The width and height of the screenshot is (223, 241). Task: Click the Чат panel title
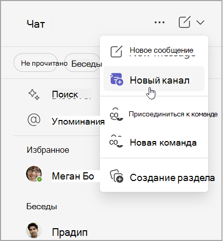pyautogui.click(x=36, y=24)
